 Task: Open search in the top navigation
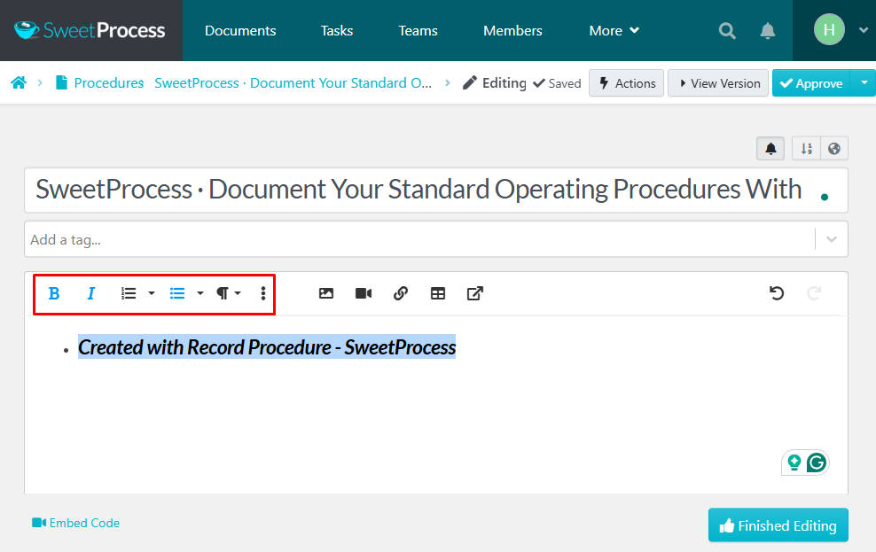tap(727, 31)
